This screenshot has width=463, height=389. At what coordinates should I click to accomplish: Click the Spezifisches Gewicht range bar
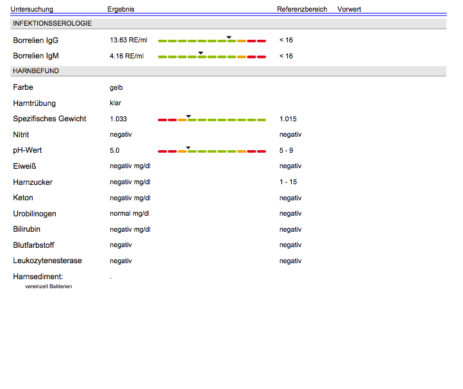[x=212, y=119]
